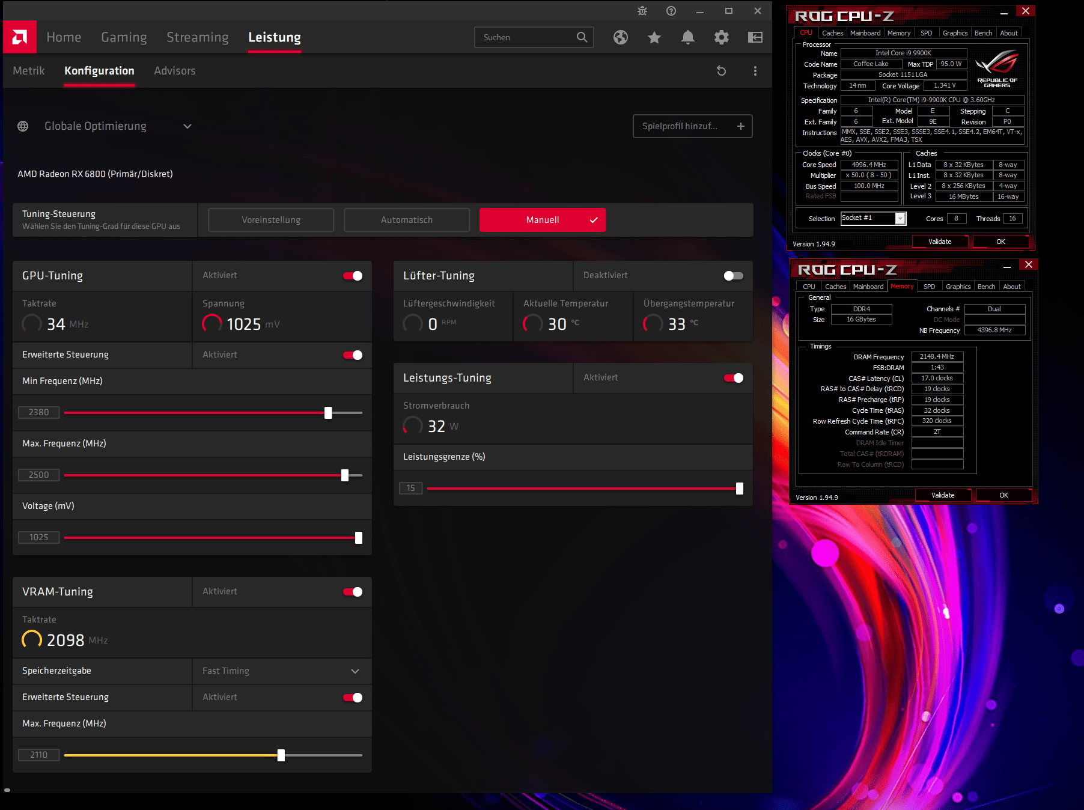Open Memory tab in CPU-Z CPU window

point(898,33)
